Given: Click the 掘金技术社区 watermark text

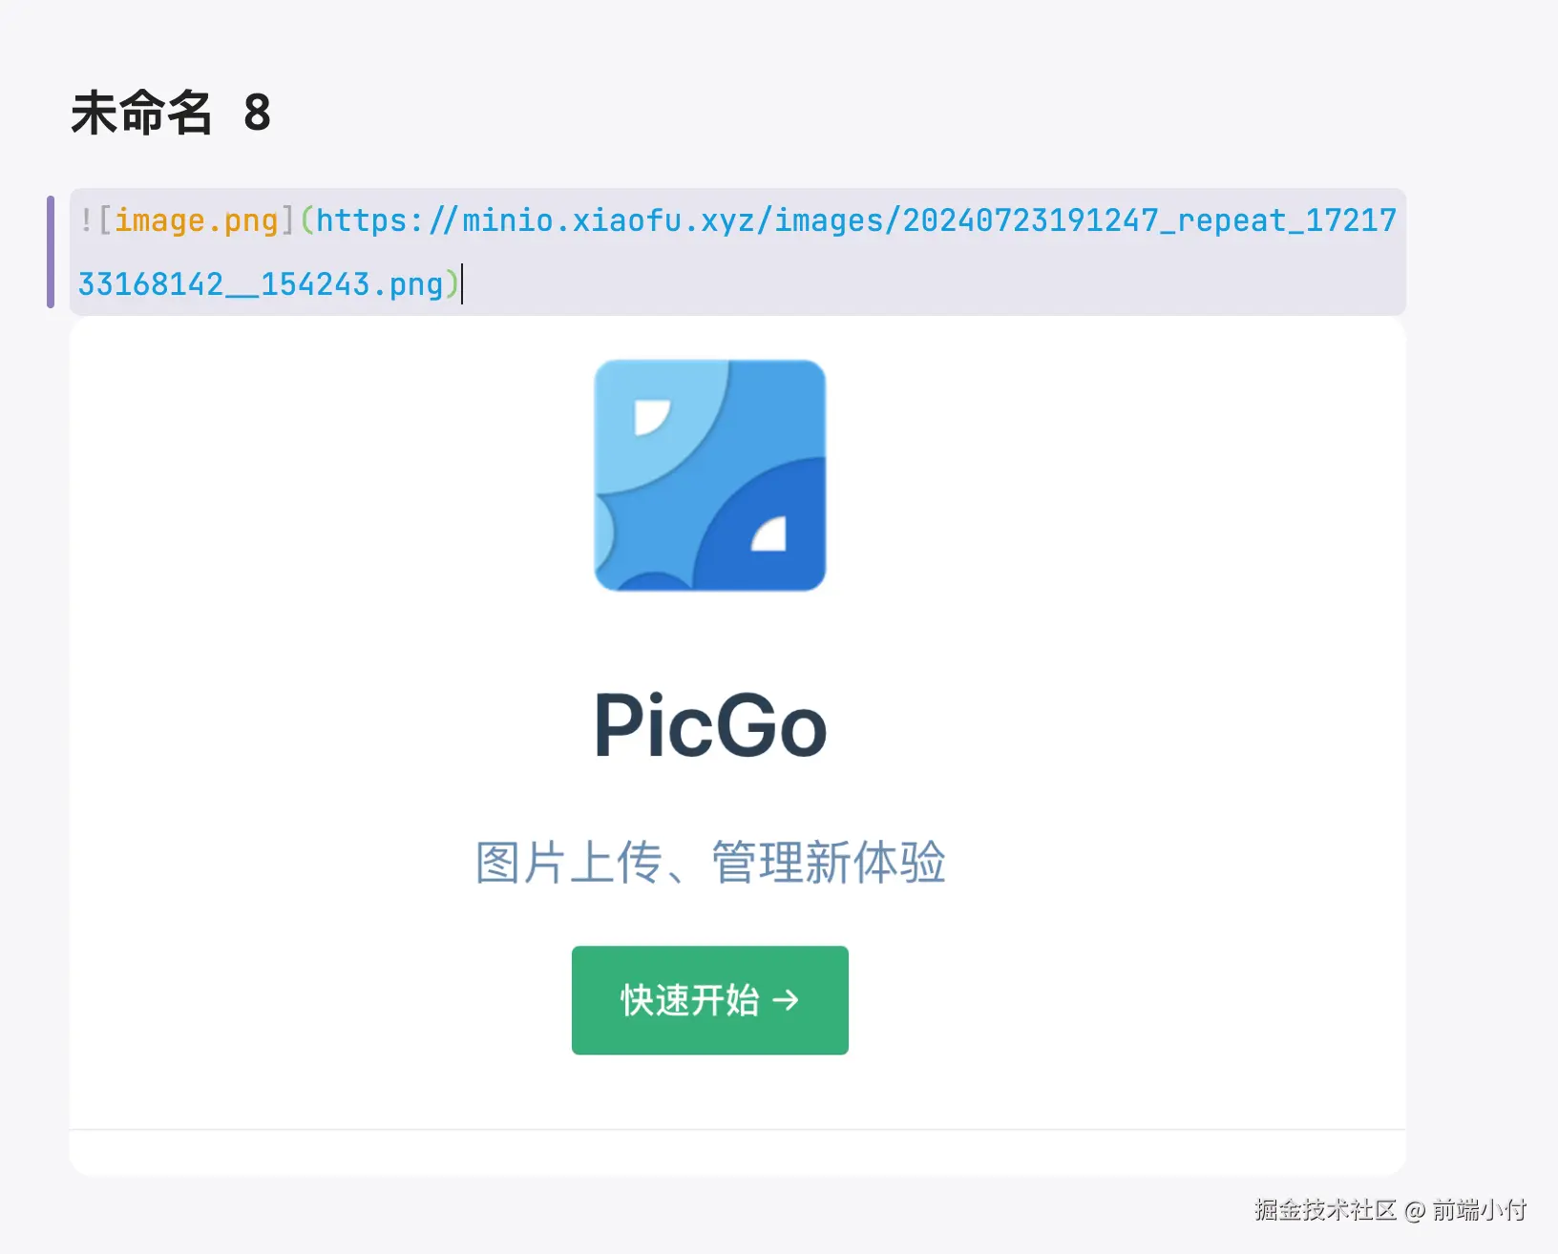Looking at the screenshot, I should pos(1326,1210).
